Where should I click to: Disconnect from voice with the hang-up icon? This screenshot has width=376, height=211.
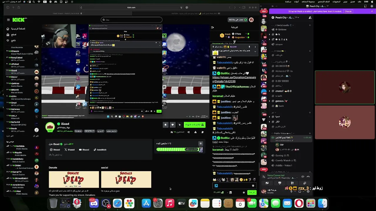pos(308,177)
